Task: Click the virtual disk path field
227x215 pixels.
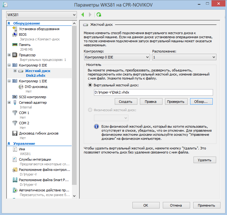Action: coord(153,92)
